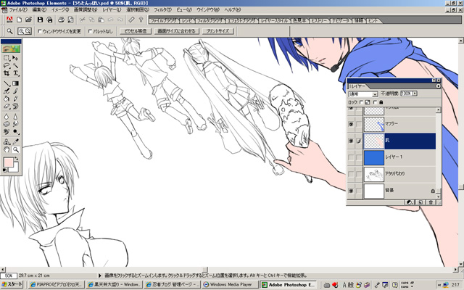464x290 pixels.
Task: Select the Blur (water drop) tool
Action: click(7, 117)
